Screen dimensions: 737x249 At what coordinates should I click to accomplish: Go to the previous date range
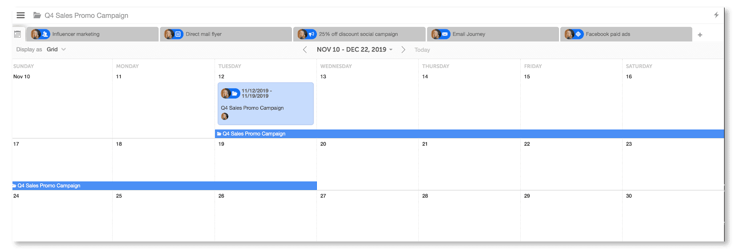click(x=305, y=50)
